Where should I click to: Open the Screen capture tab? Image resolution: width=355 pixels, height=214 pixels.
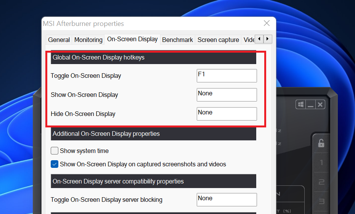(x=218, y=40)
